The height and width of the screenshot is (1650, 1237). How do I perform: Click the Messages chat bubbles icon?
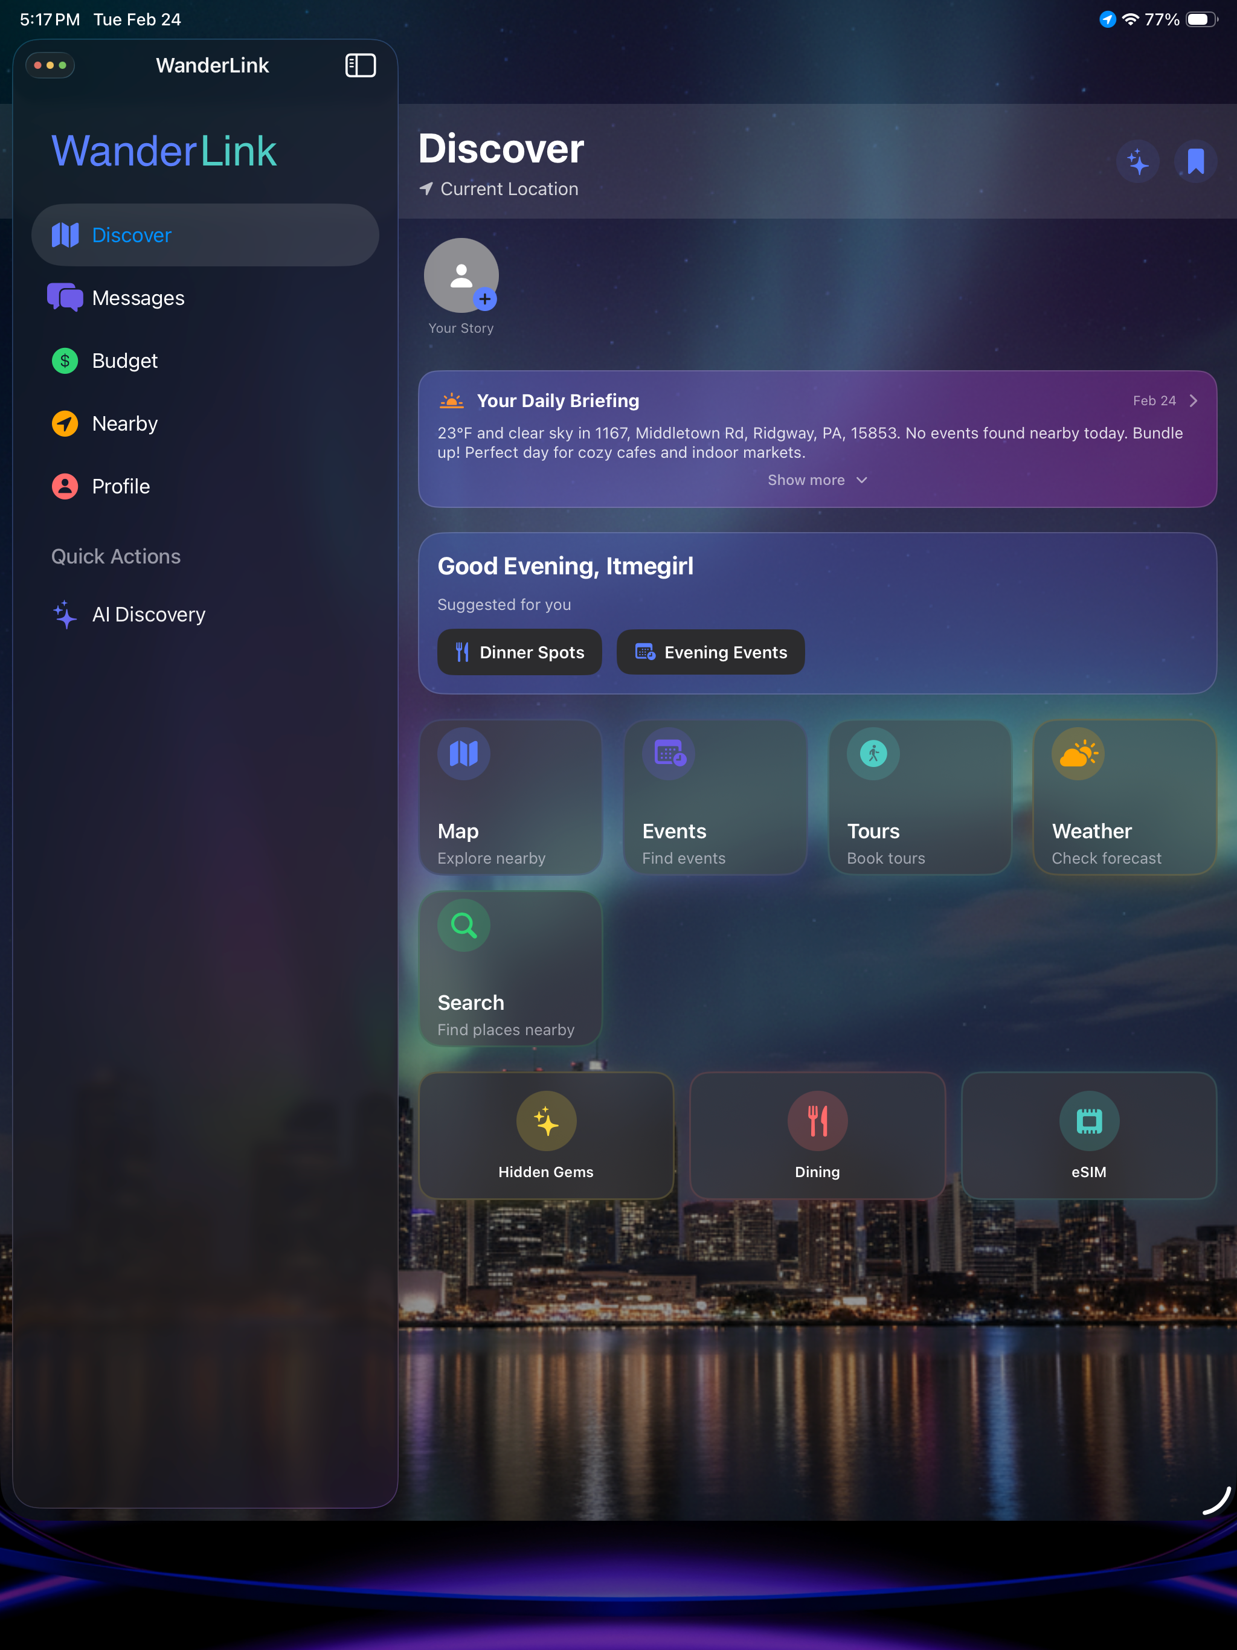click(65, 298)
